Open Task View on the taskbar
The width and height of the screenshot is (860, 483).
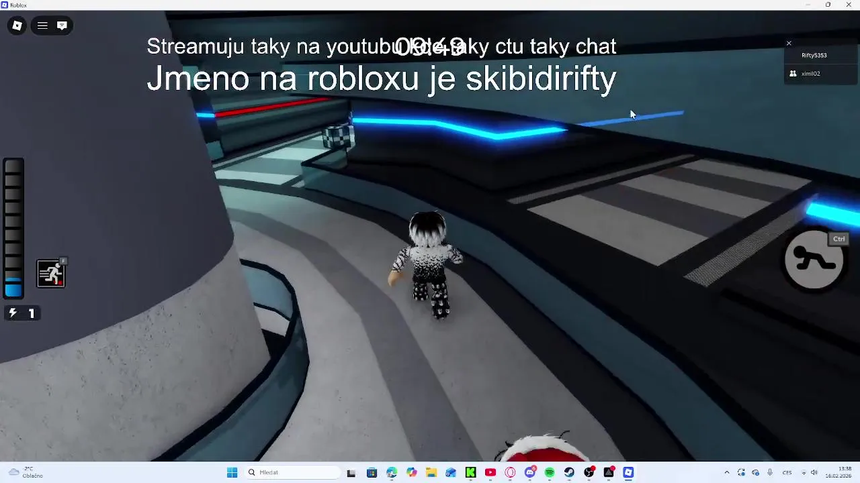point(351,473)
